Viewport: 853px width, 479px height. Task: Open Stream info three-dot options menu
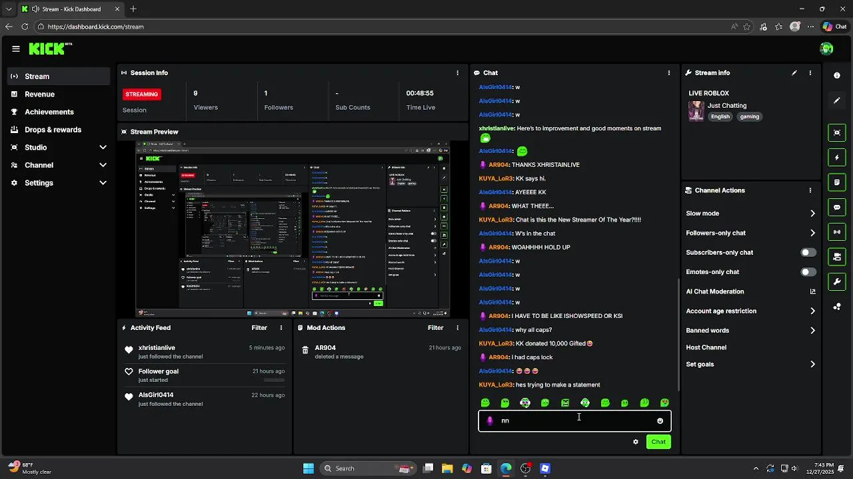[810, 73]
